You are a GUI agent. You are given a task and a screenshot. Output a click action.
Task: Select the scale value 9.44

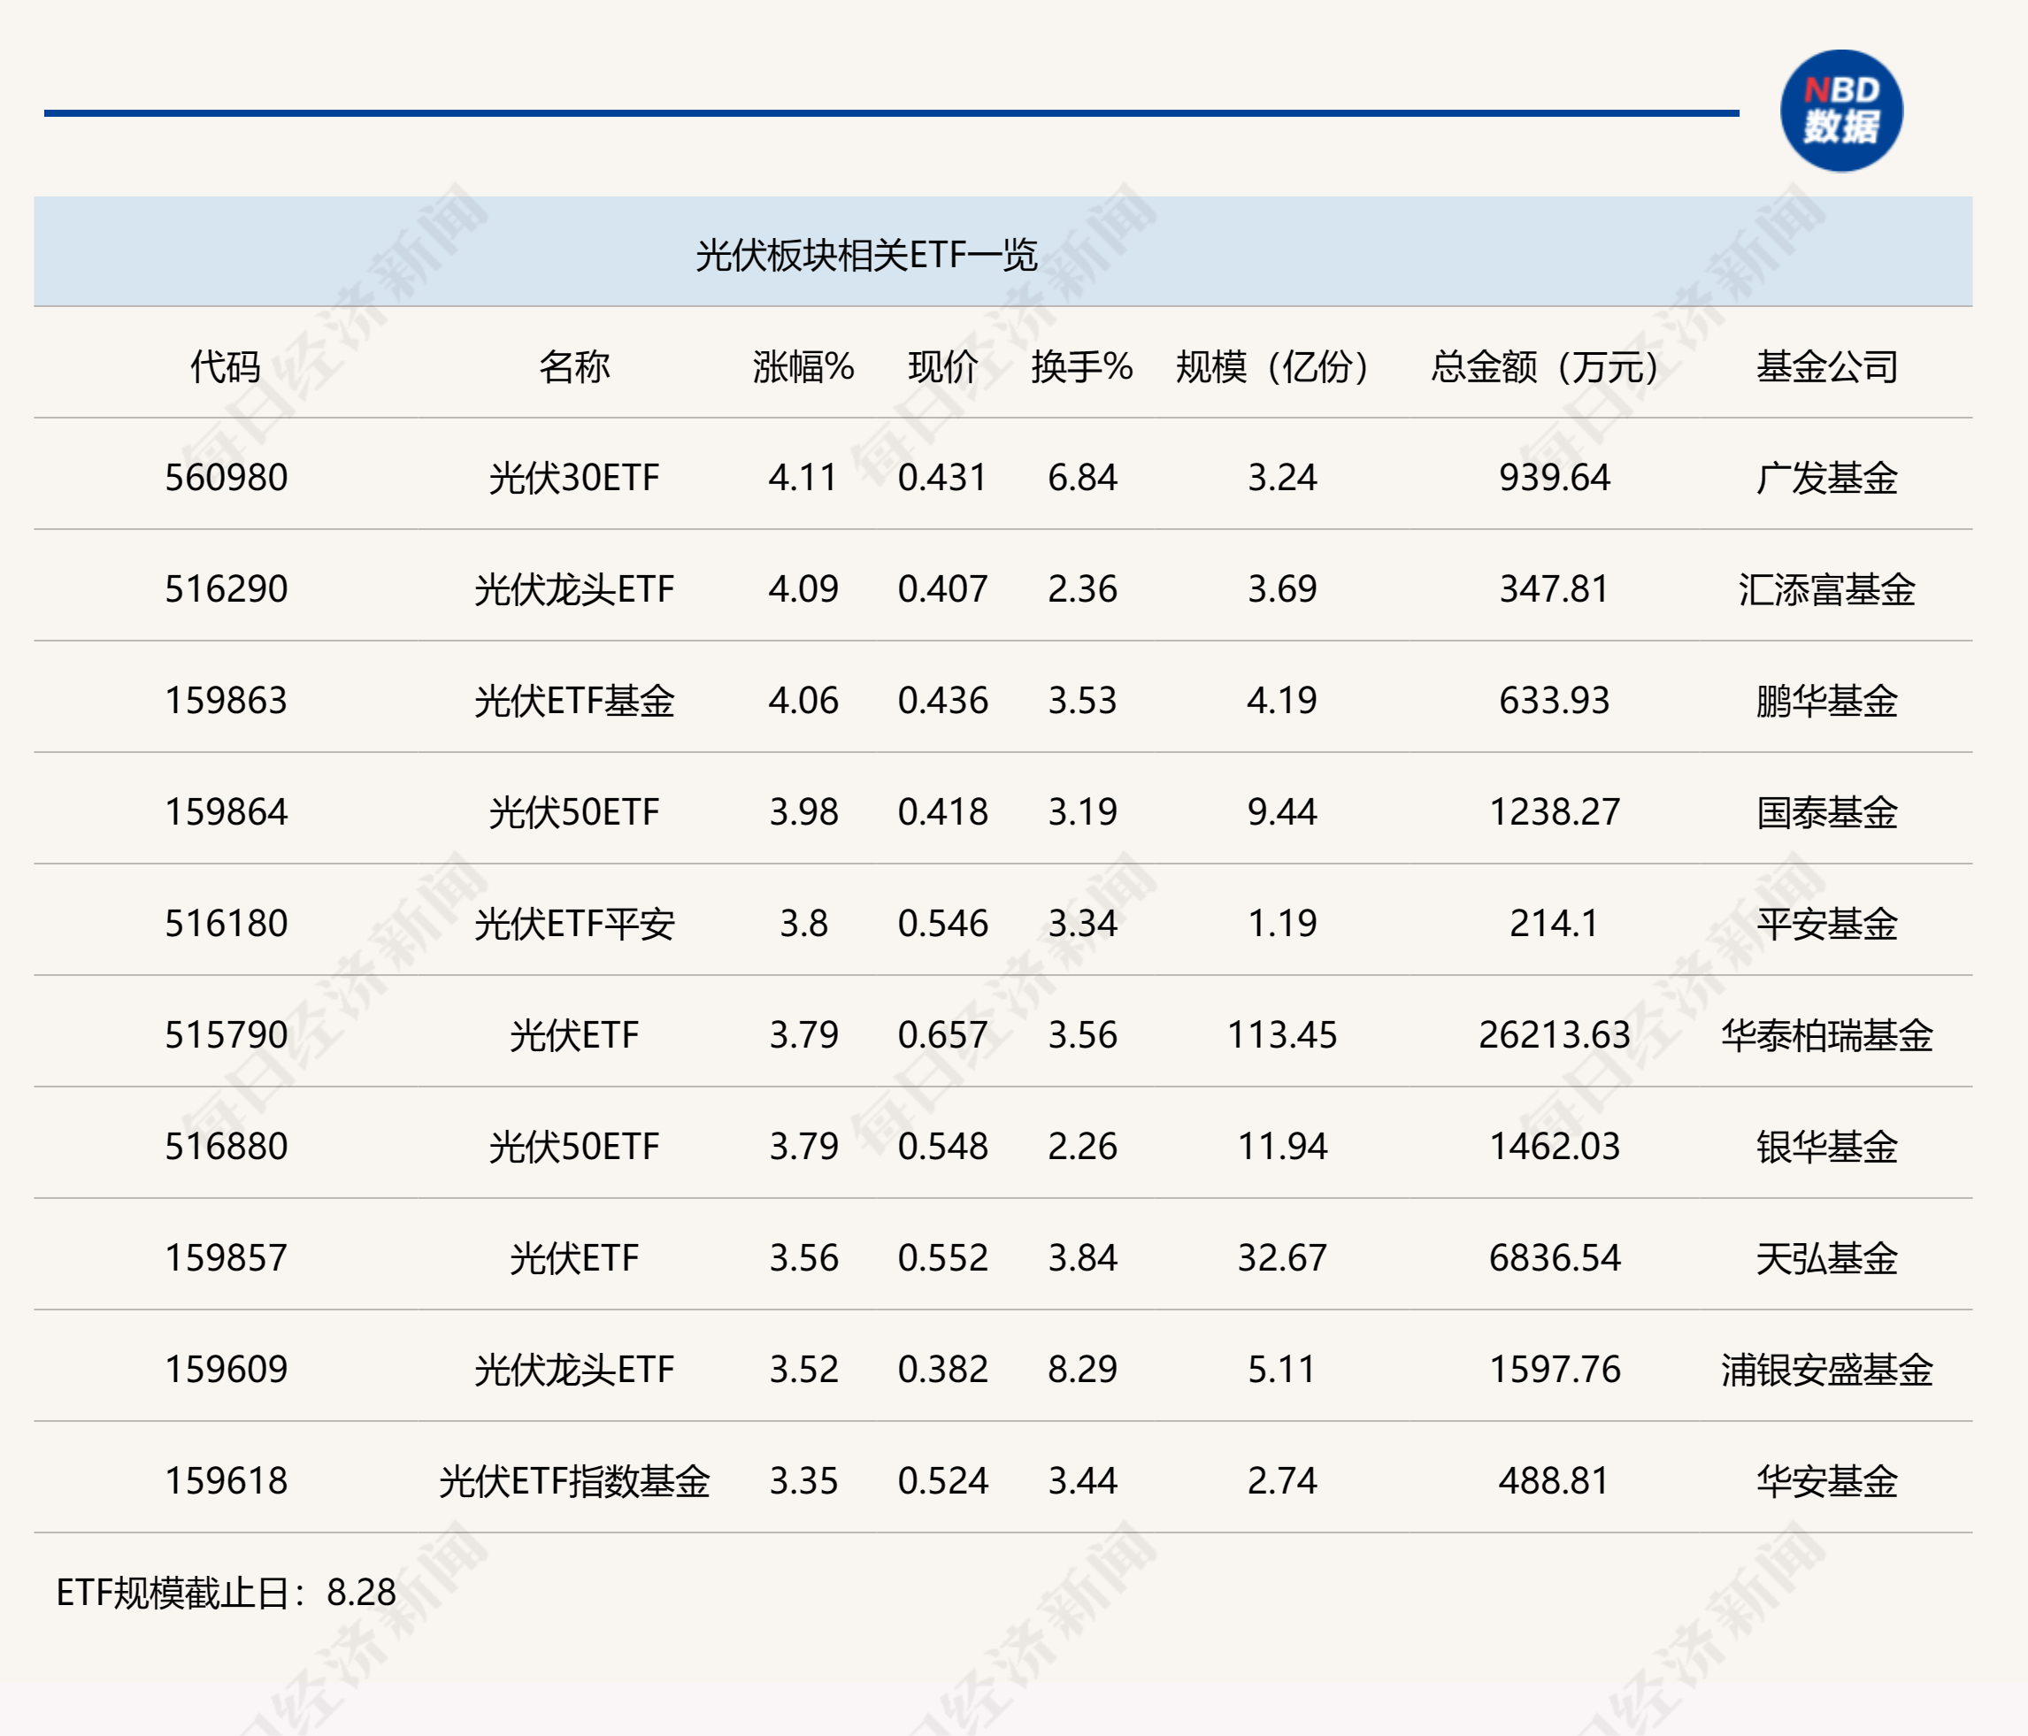(1281, 812)
